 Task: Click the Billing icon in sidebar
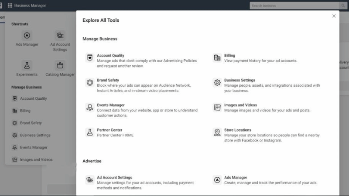tap(15, 111)
